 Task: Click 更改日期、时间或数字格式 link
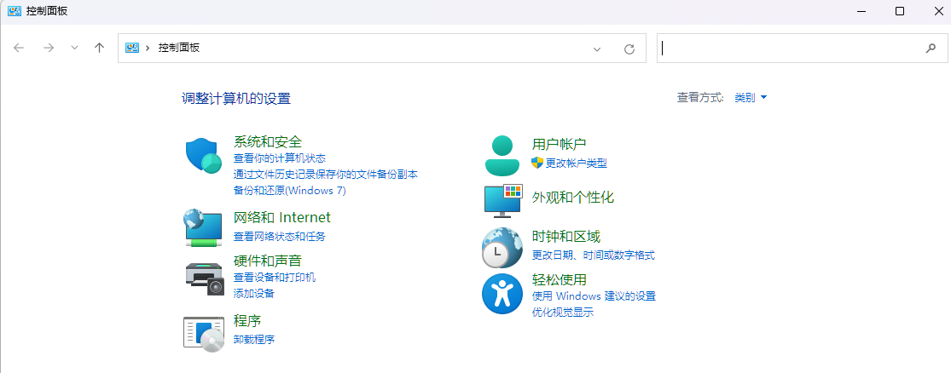pos(593,255)
